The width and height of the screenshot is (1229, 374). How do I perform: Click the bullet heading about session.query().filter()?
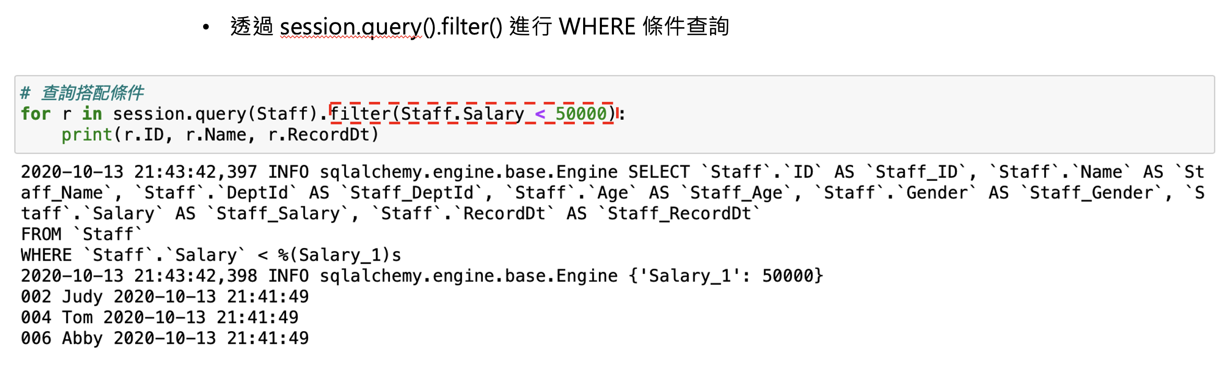pos(479,27)
